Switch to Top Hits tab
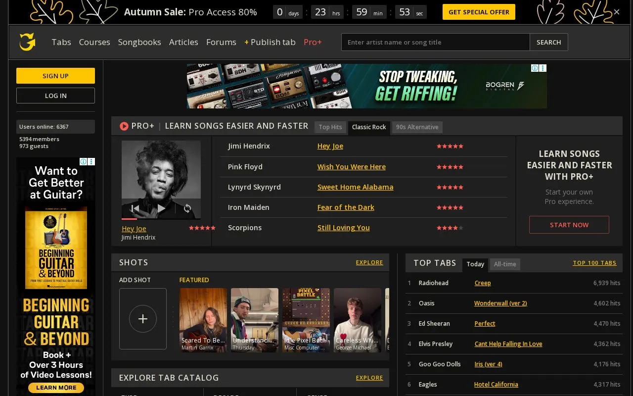Screen dimensions: 633x396 [330, 127]
